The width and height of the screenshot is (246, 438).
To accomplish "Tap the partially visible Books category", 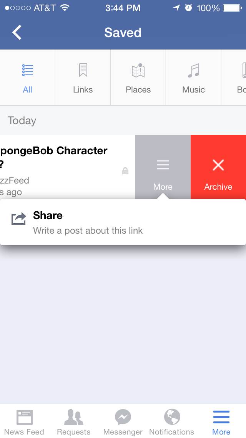I will 241,77.
